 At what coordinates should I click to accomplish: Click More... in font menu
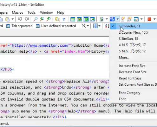click(133, 57)
